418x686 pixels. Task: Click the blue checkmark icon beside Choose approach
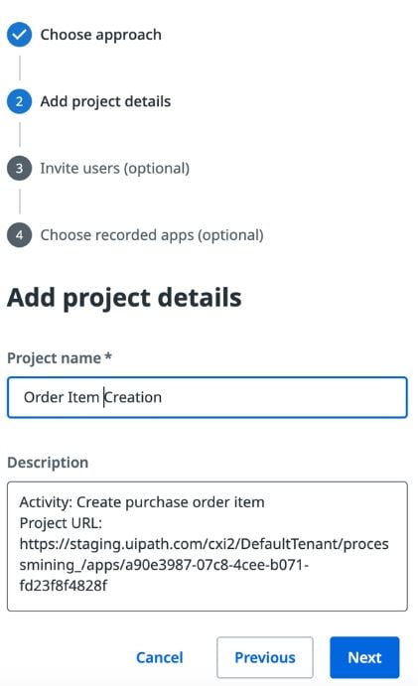(x=19, y=35)
